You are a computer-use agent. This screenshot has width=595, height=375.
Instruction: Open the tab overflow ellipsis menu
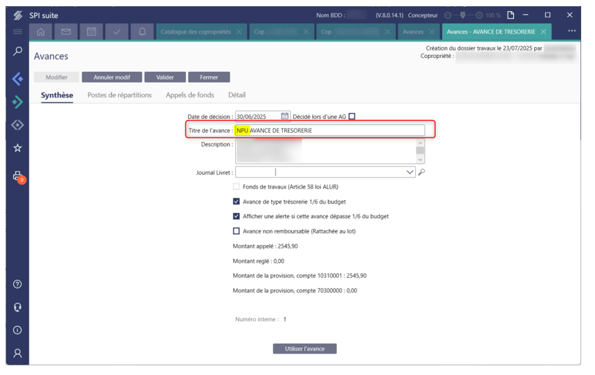(x=571, y=32)
